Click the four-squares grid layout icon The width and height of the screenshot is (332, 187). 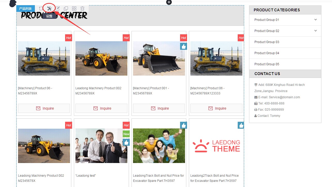pyautogui.click(x=74, y=9)
